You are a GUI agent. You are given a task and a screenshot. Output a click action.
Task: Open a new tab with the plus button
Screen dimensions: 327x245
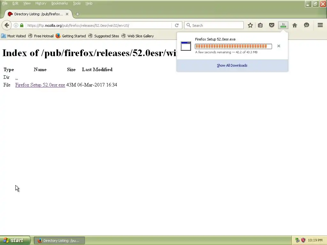point(78,14)
